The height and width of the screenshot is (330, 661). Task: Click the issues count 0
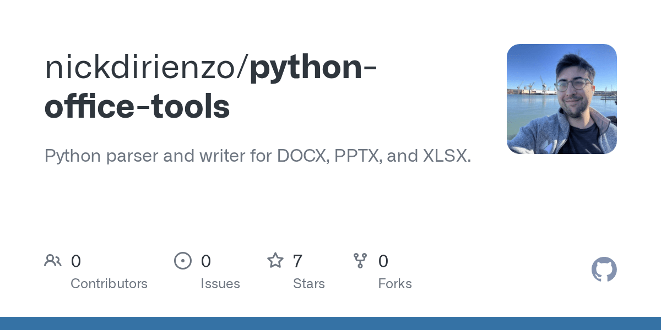(x=206, y=261)
